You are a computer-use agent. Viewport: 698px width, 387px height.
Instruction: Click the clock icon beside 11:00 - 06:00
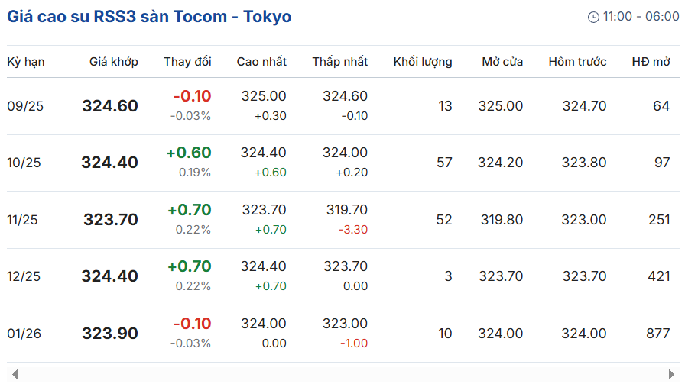pos(593,18)
